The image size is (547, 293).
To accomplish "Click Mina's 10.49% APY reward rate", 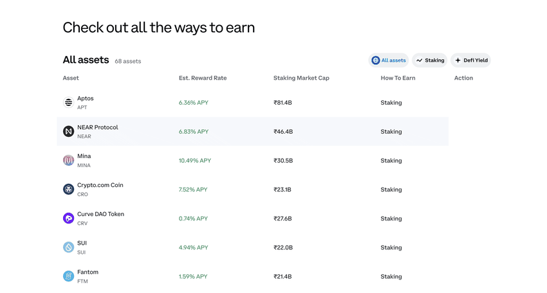I will click(194, 161).
